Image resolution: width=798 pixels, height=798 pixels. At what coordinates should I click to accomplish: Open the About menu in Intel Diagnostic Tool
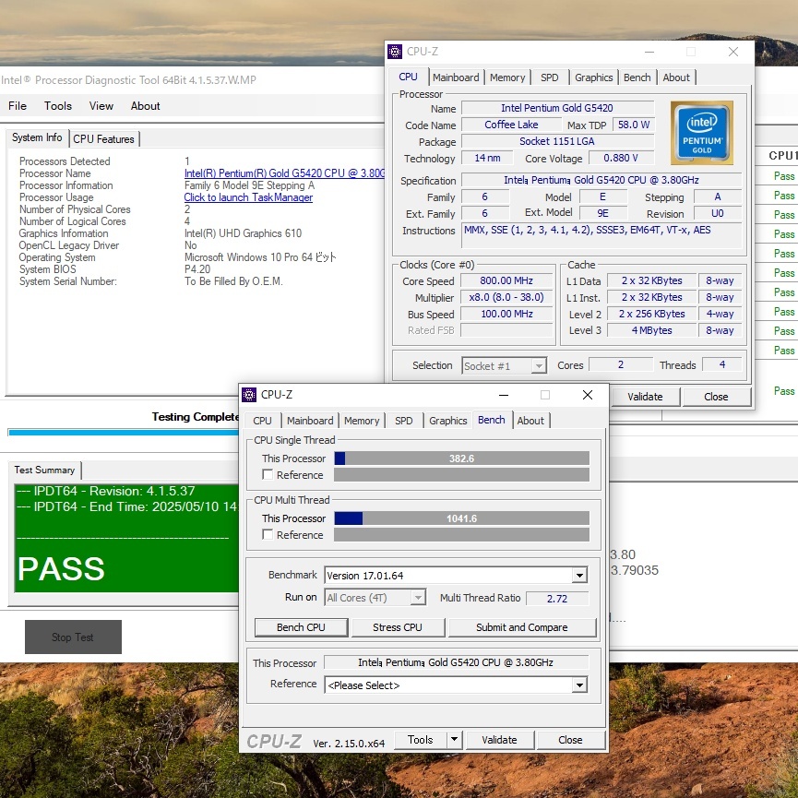(145, 106)
